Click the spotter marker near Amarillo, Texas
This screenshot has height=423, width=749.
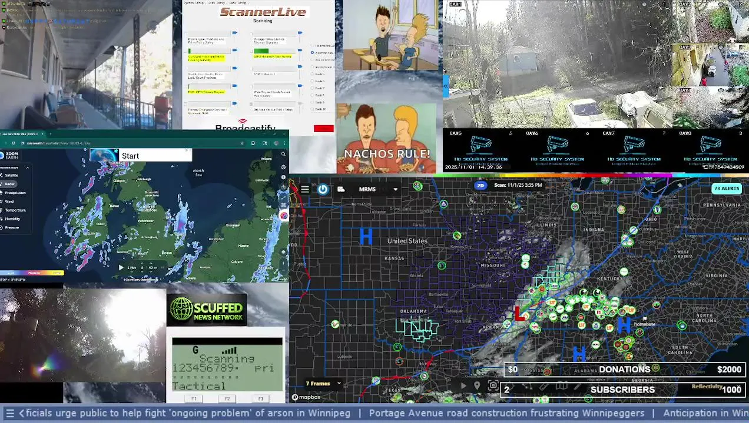tap(335, 324)
